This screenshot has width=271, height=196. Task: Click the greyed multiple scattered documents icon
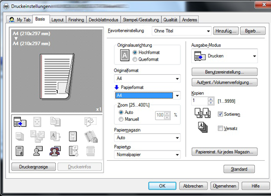(37, 136)
